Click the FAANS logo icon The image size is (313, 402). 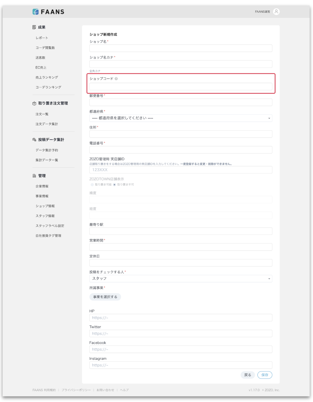point(35,12)
